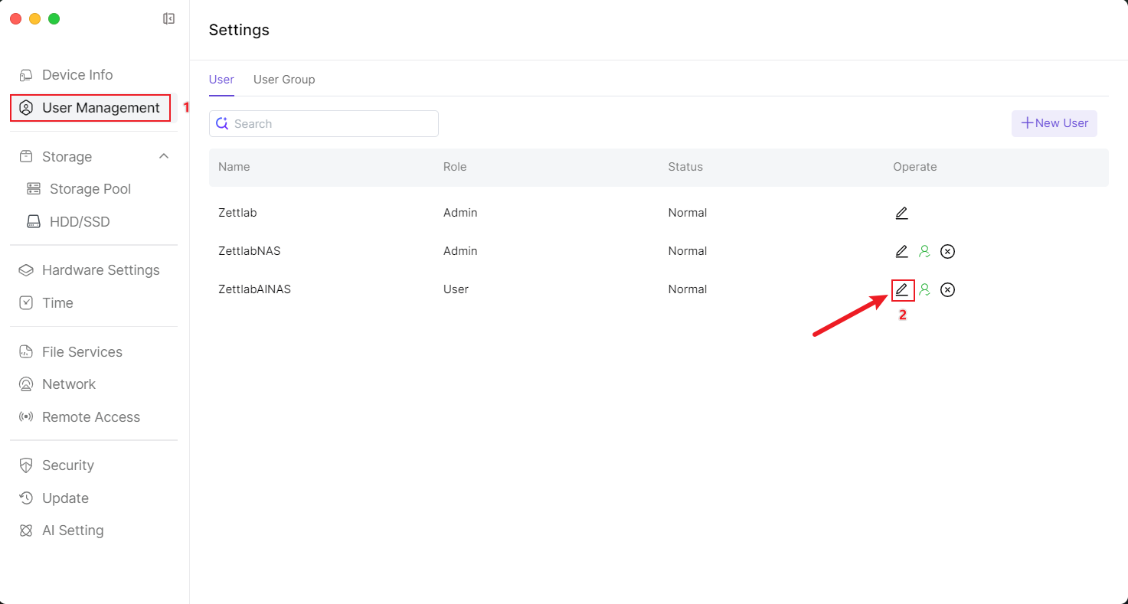Click the New User button

[x=1054, y=123]
